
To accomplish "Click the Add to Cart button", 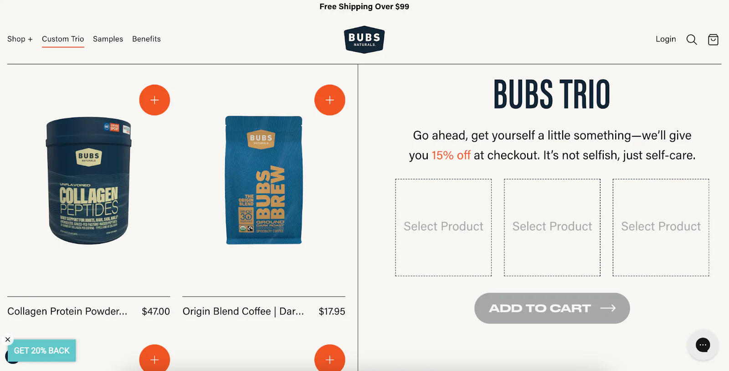I will (x=551, y=308).
